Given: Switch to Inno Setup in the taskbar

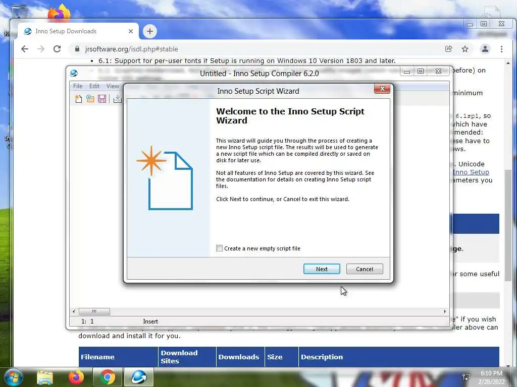Looking at the screenshot, I should coord(139,377).
